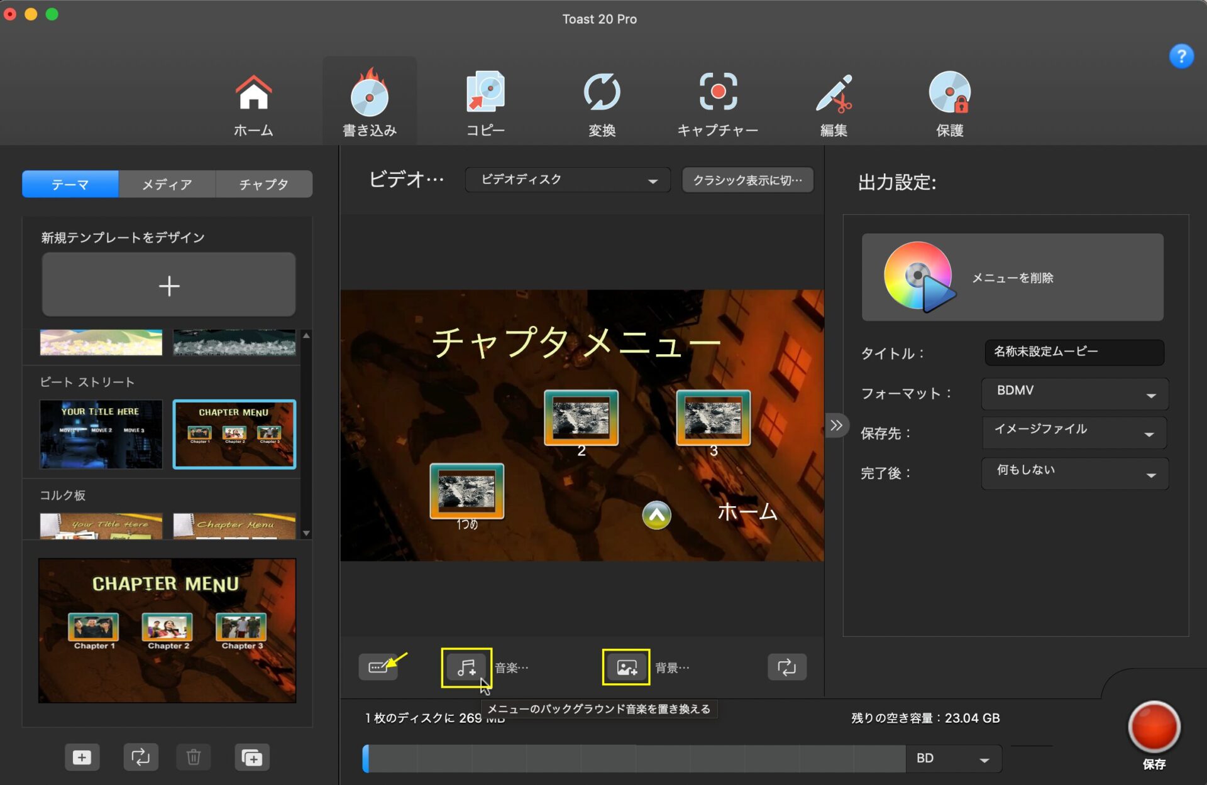
Task: Go to the ホーム home icon
Action: point(253,92)
